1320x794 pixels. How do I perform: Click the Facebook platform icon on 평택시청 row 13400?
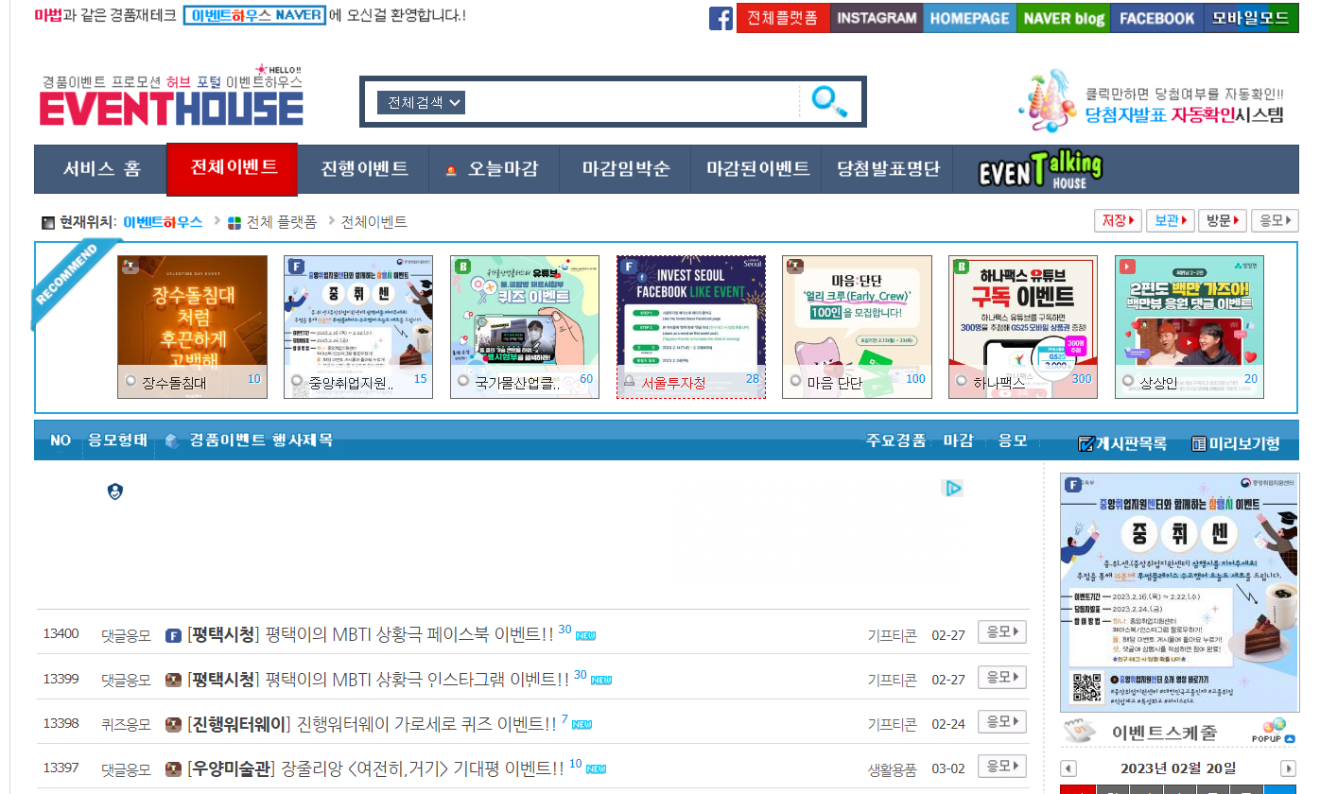173,635
